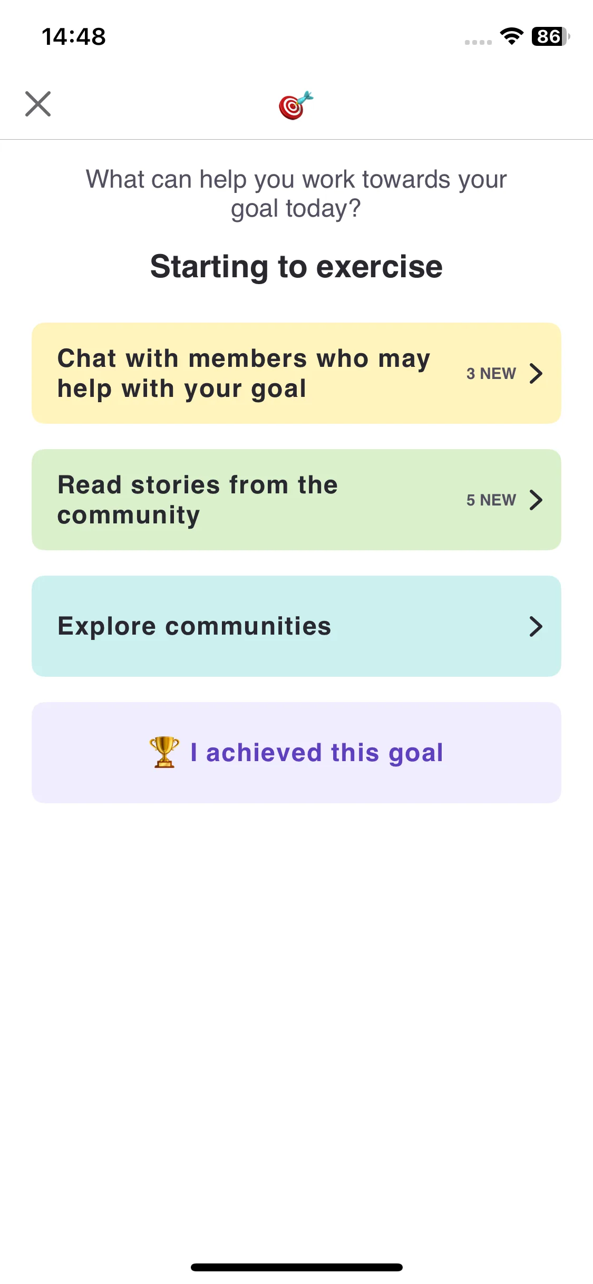Open the chevron arrow on Explore communities
The height and width of the screenshot is (1284, 593).
pyautogui.click(x=536, y=626)
